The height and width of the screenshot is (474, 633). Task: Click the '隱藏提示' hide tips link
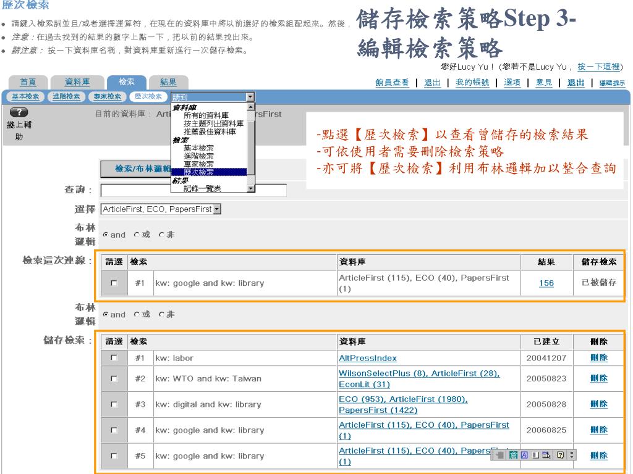(612, 83)
